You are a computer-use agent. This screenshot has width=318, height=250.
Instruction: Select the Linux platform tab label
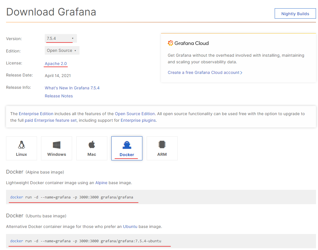tap(22, 154)
